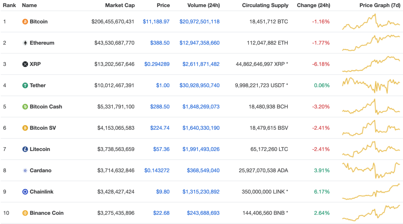Click Bitcoin SV price $224.74
The height and width of the screenshot is (224, 403).
160,128
